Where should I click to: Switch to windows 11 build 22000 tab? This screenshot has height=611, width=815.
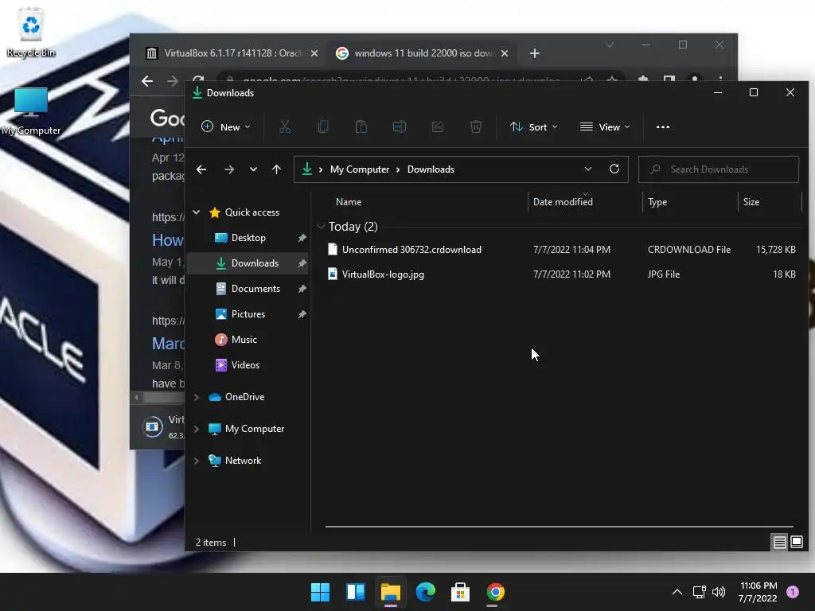tap(422, 53)
